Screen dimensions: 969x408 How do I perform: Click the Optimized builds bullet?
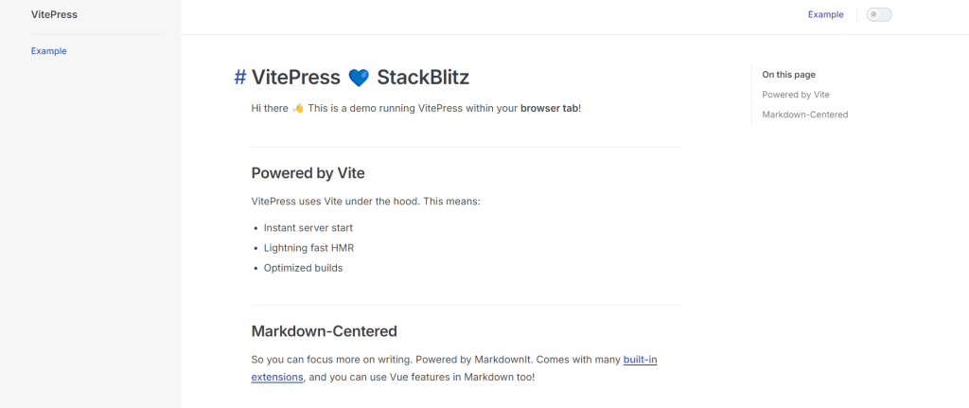pos(303,268)
